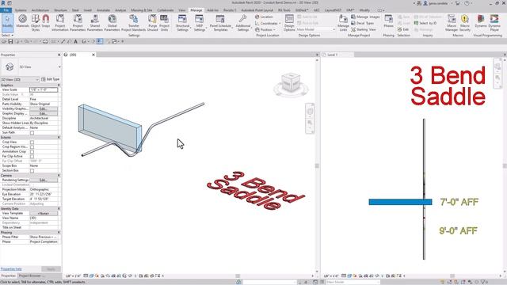Open Additional Settings dropdown
Screen dimensions: 507x285
(x=243, y=22)
